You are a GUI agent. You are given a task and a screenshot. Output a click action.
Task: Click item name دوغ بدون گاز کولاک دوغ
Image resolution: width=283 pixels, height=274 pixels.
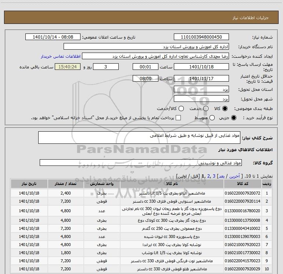pyautogui.click(x=172, y=220)
